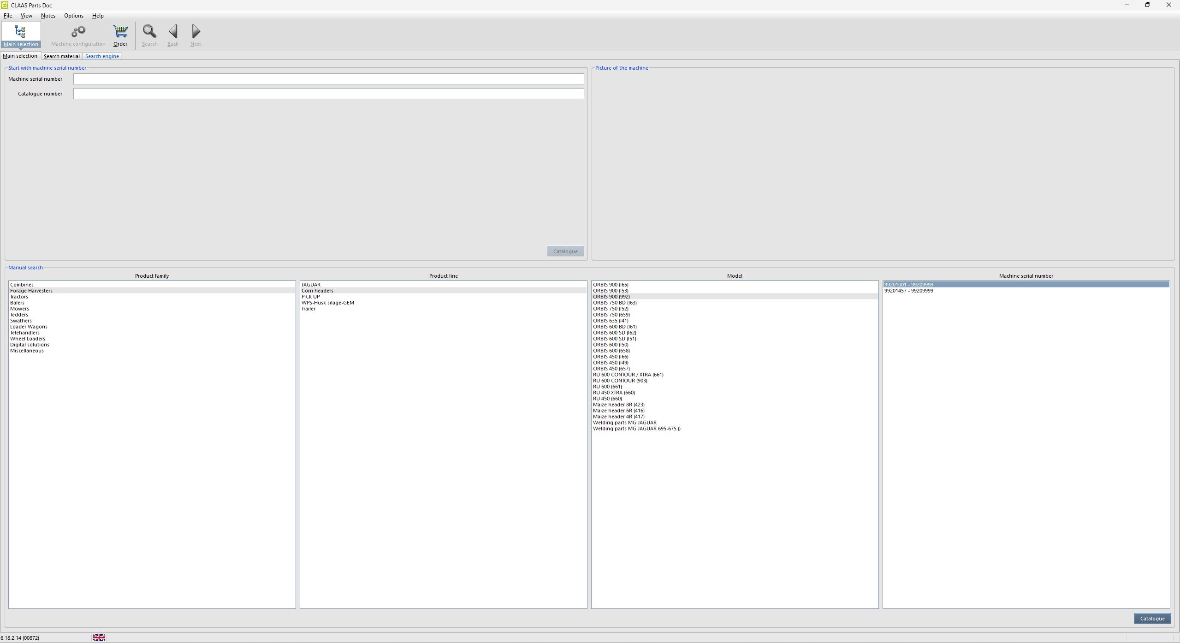1180x643 pixels.
Task: Switch to the Search material tab
Action: coord(61,56)
